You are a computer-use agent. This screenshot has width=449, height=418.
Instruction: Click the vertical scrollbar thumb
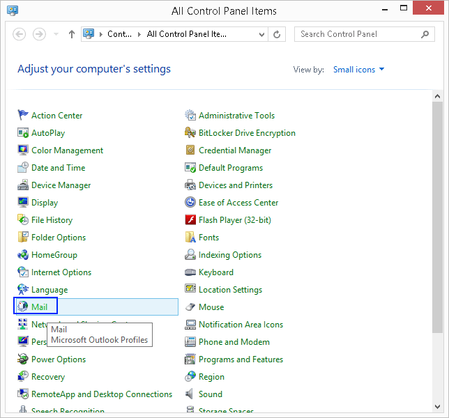click(x=437, y=217)
